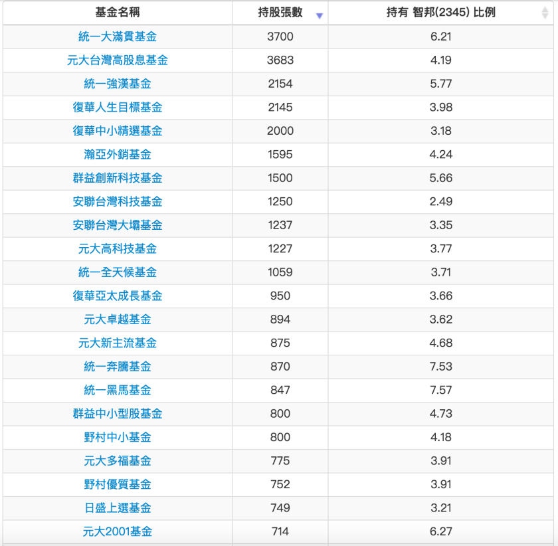Click the 野村中小基金 link
Image resolution: width=558 pixels, height=546 pixels.
pyautogui.click(x=117, y=437)
